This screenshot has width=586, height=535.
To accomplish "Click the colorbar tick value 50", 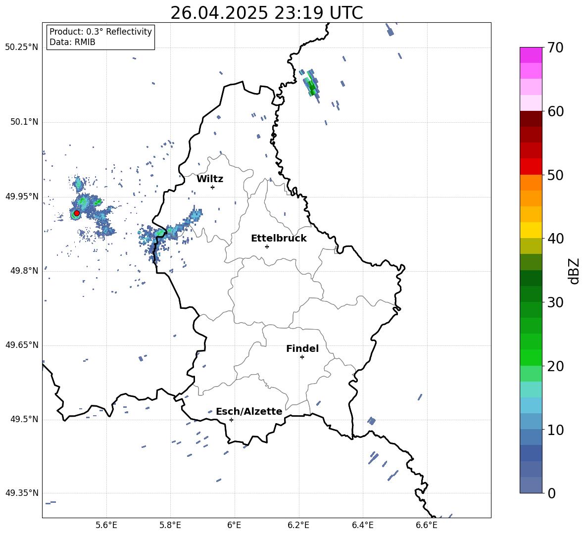I will pos(556,175).
